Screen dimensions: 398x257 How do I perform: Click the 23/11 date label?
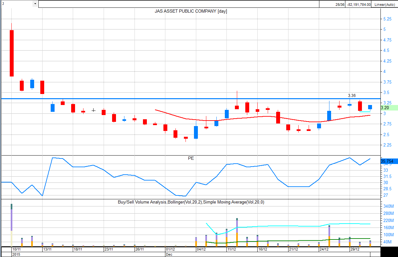click(x=109, y=250)
